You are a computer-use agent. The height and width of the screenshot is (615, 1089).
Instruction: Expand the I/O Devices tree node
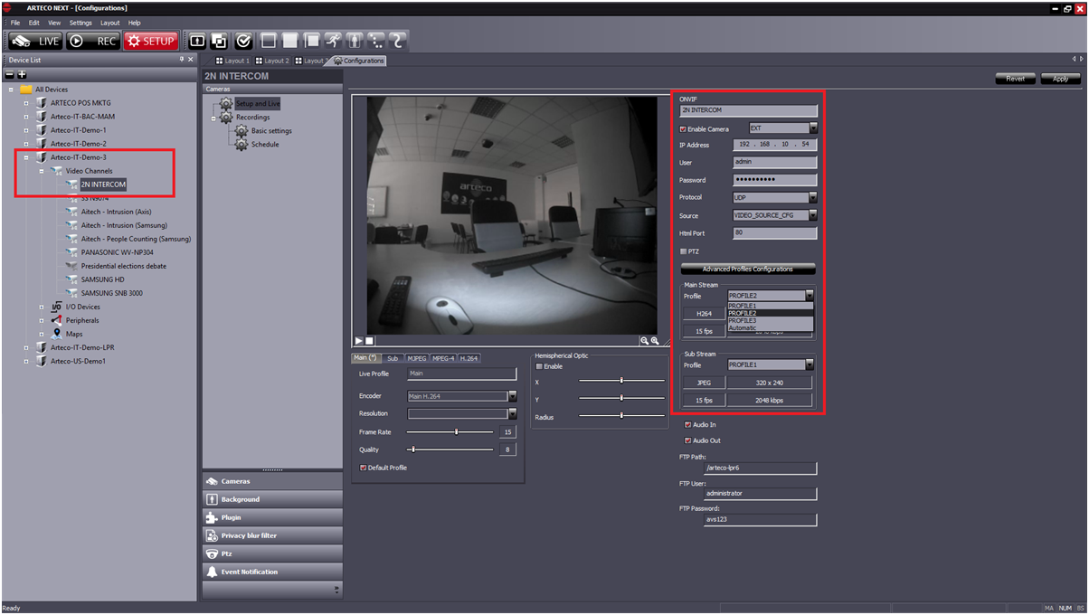point(42,307)
